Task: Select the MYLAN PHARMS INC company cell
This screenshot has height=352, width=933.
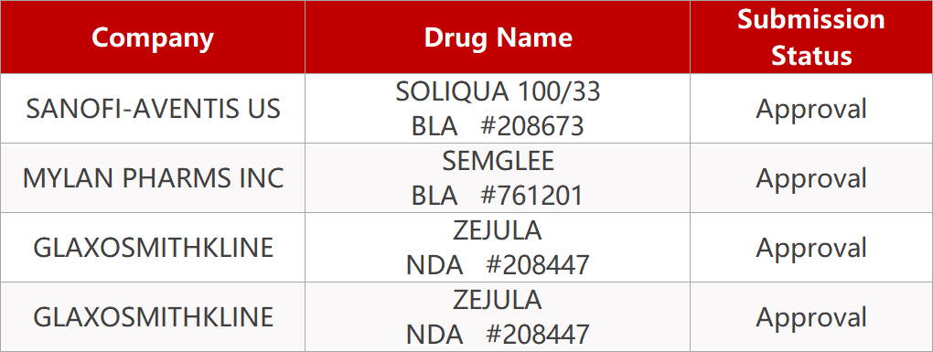Action: click(x=153, y=177)
